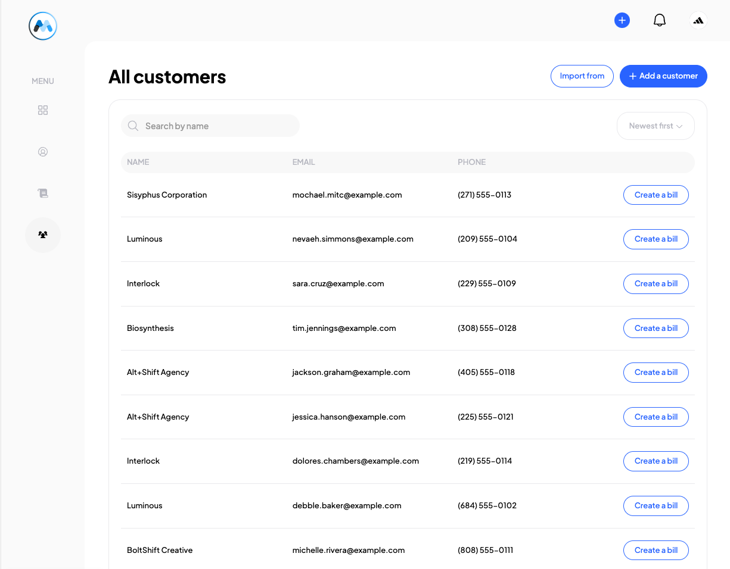
Task: Click phone number (405) 555-0118
Action: tap(486, 373)
